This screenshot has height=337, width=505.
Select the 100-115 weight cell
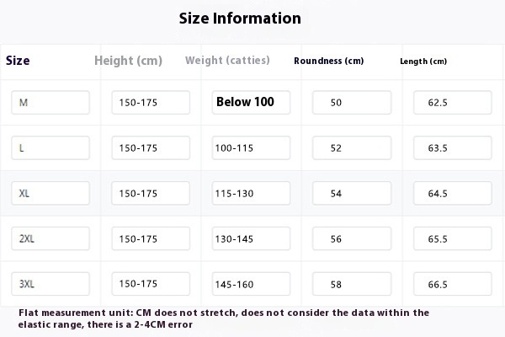[x=251, y=148]
